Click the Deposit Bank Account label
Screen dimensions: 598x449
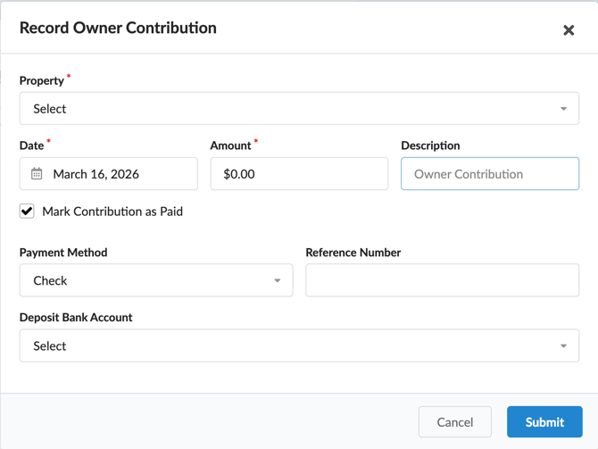pos(76,318)
